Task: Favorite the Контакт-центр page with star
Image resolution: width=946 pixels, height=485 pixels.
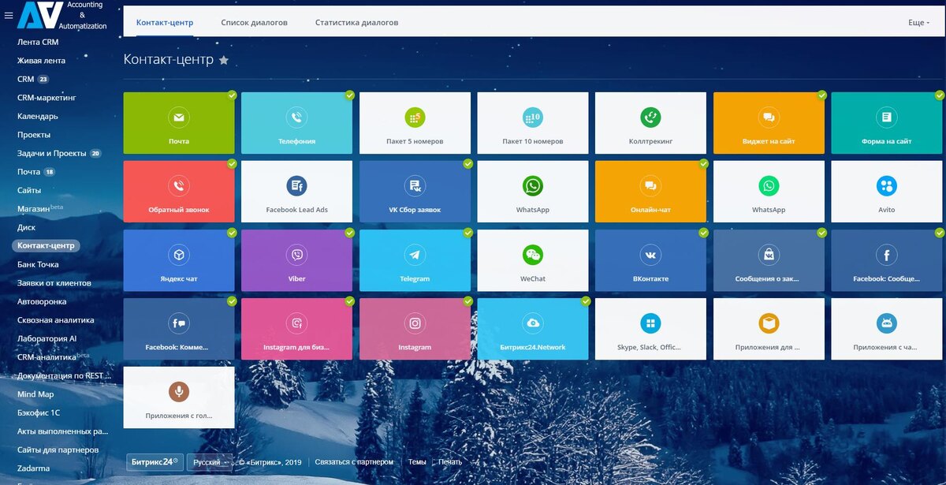Action: pyautogui.click(x=224, y=60)
